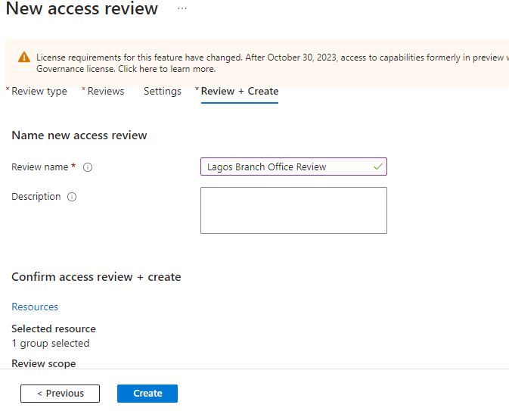Click the license requirements banner learn more text

pos(166,69)
